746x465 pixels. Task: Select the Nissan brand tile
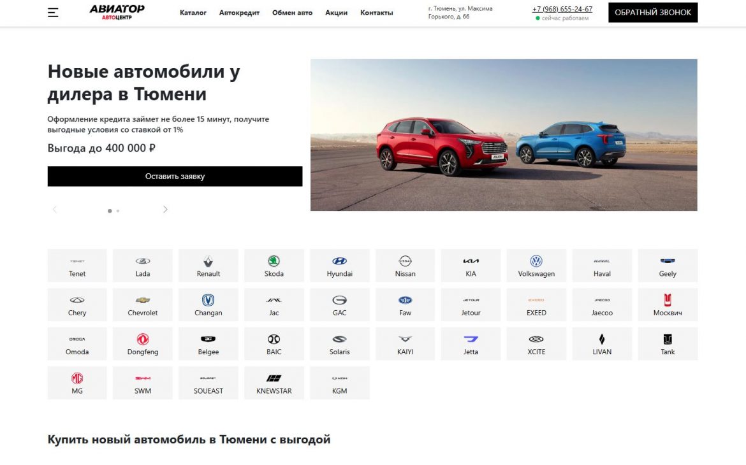pos(406,266)
